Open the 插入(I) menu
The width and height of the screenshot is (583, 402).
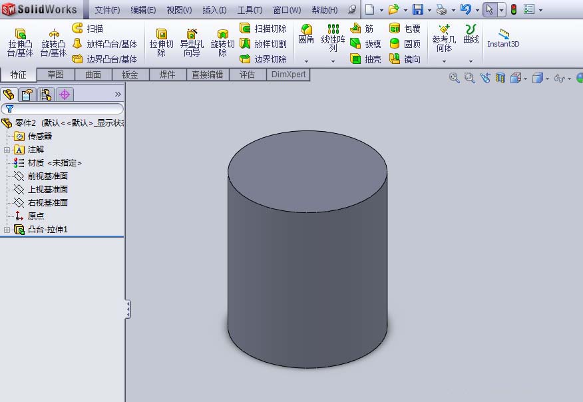click(x=214, y=10)
